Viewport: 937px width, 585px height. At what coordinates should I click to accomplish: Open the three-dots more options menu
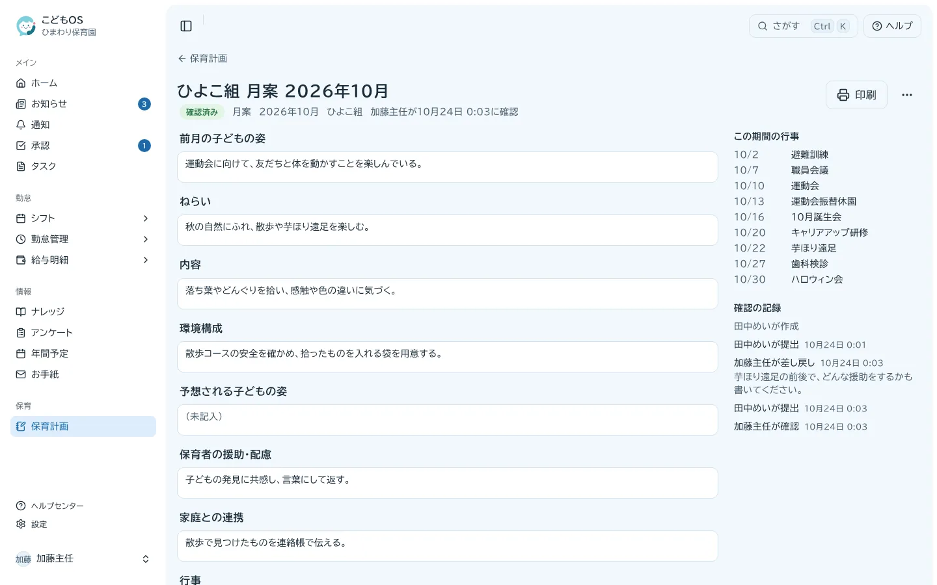[907, 95]
